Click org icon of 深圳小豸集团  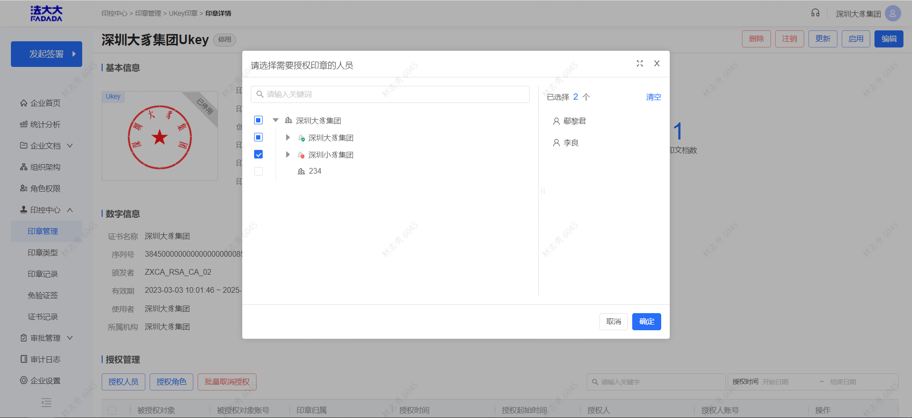(x=301, y=155)
